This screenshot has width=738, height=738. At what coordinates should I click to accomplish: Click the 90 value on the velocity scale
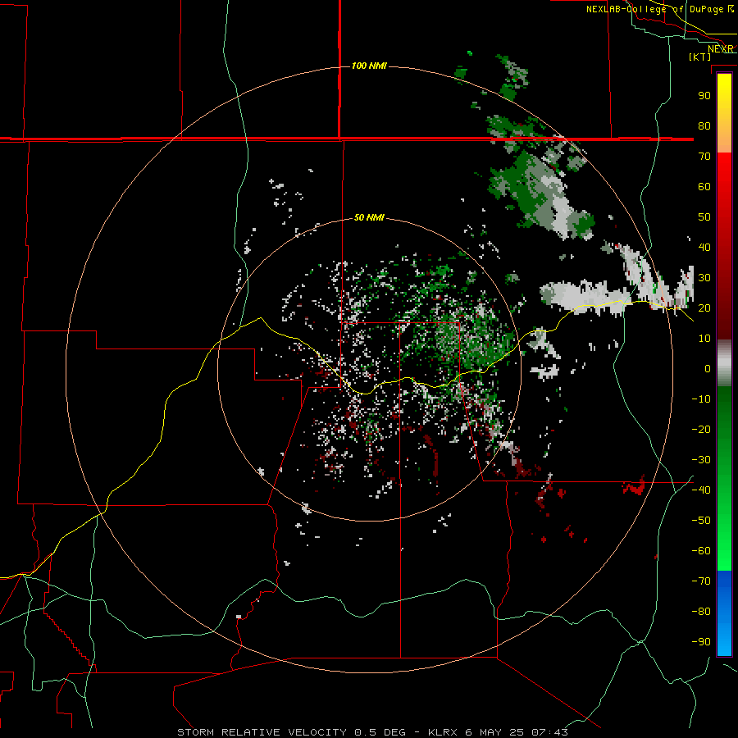704,96
